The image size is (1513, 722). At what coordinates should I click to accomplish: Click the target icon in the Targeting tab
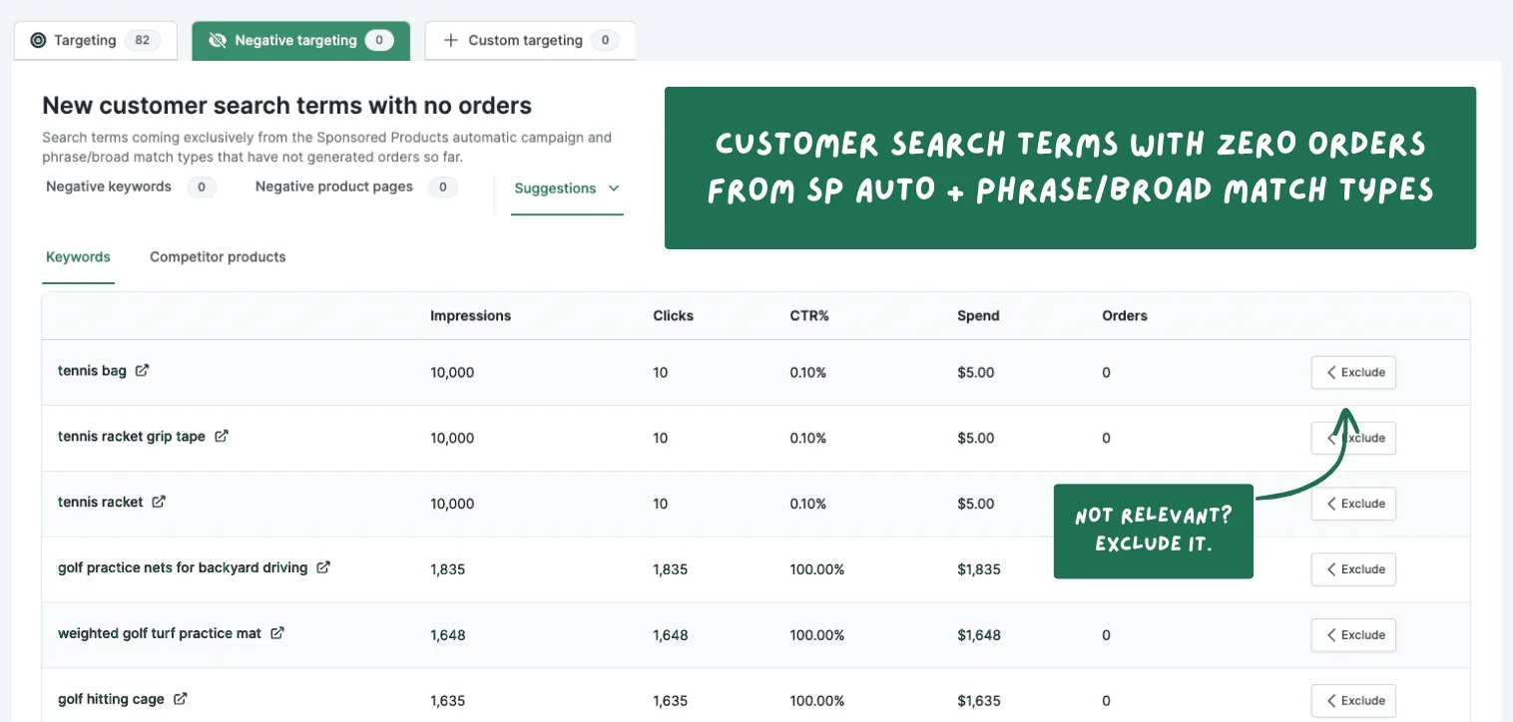(x=38, y=41)
